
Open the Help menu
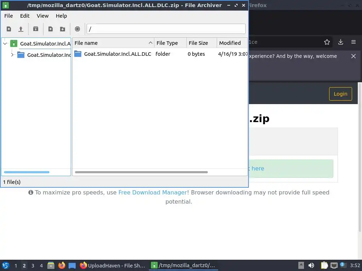click(x=62, y=16)
